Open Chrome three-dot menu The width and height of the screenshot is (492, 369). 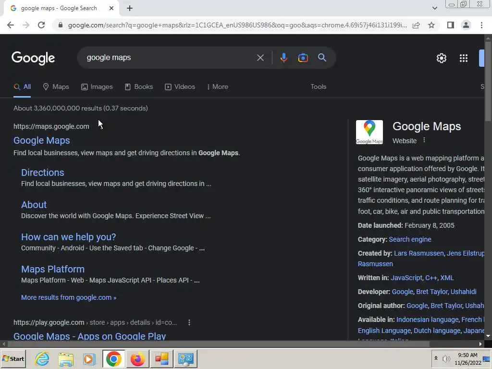pyautogui.click(x=481, y=25)
